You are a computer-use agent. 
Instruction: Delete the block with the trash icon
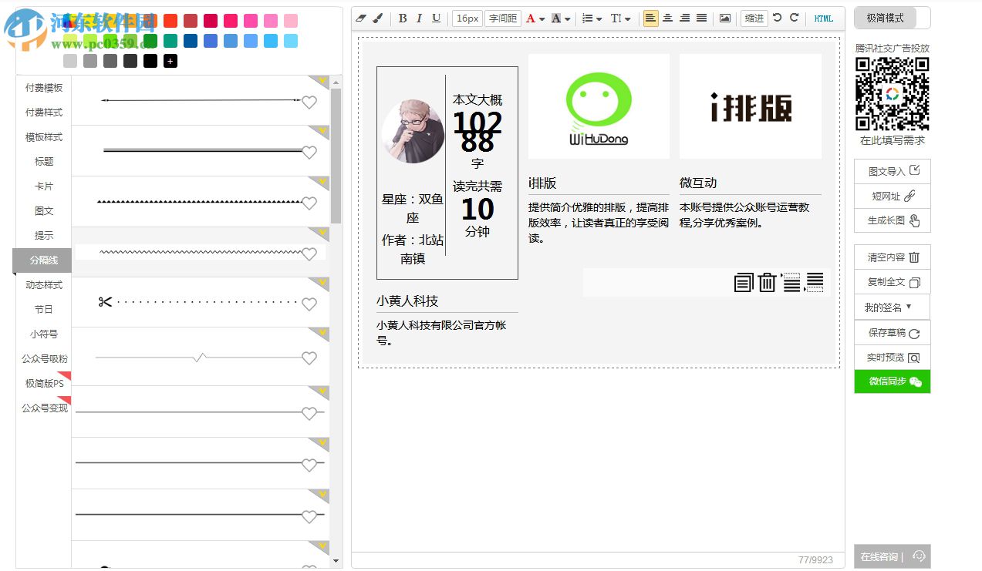point(767,283)
